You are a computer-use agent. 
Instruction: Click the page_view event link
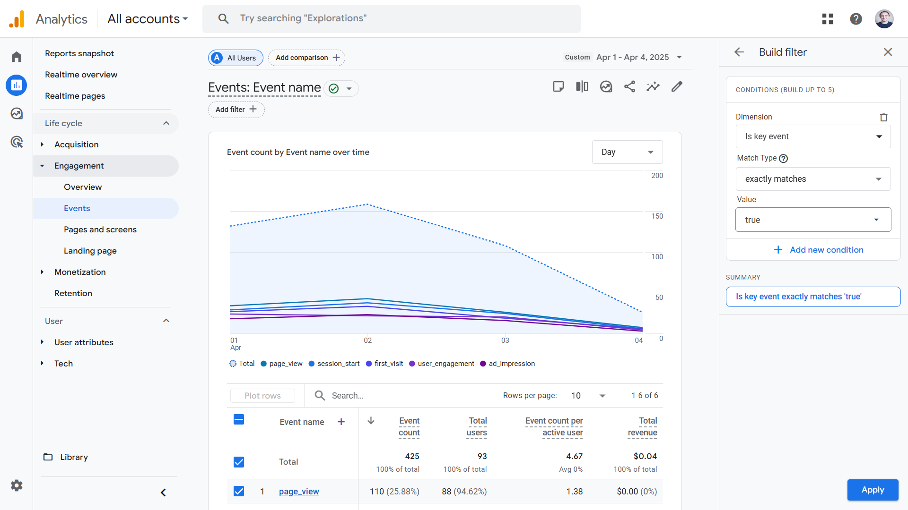tap(298, 491)
